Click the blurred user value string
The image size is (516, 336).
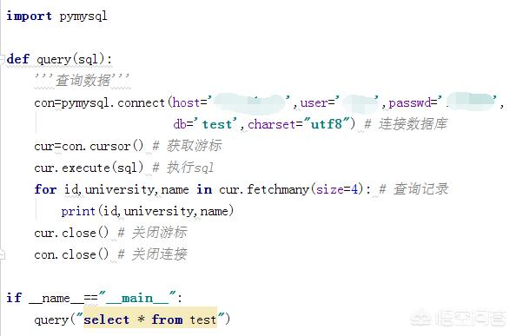point(360,102)
